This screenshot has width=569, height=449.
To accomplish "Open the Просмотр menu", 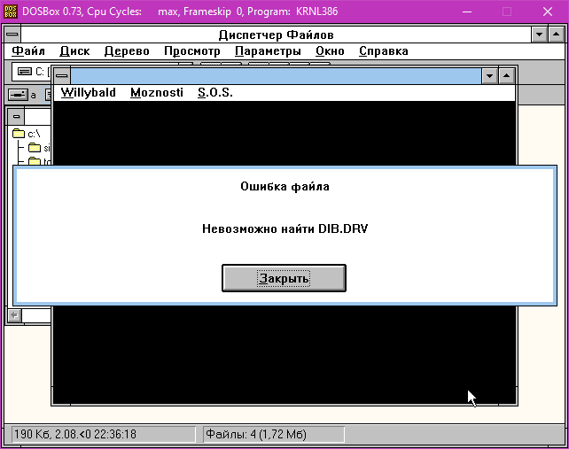I will click(x=192, y=51).
